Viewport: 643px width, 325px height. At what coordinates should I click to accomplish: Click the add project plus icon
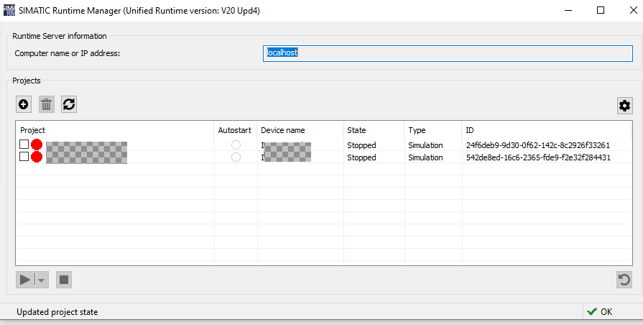click(x=24, y=104)
